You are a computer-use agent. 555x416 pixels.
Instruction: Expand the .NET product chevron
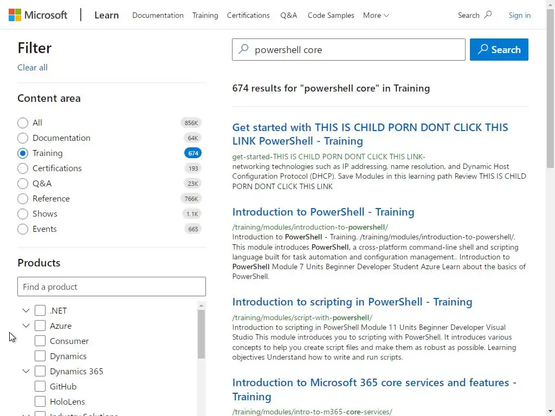26,310
